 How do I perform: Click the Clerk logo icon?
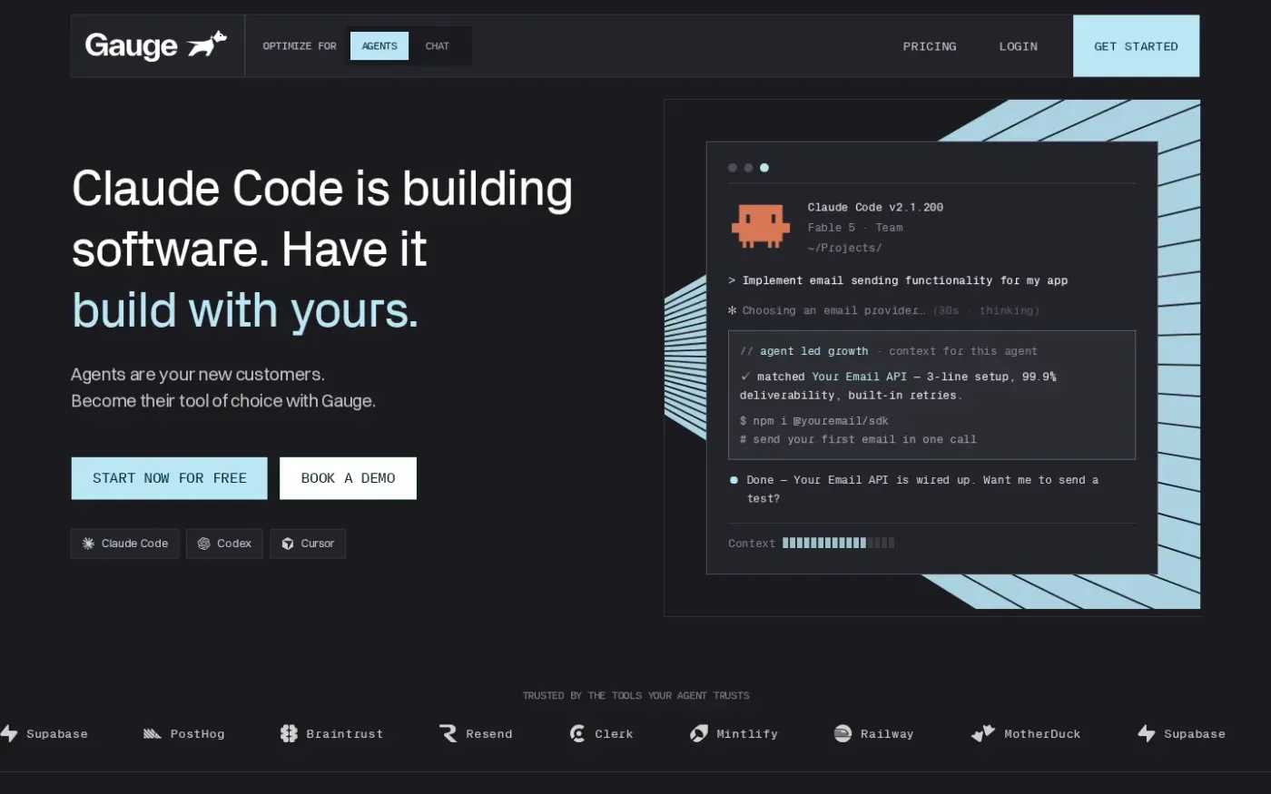[577, 733]
